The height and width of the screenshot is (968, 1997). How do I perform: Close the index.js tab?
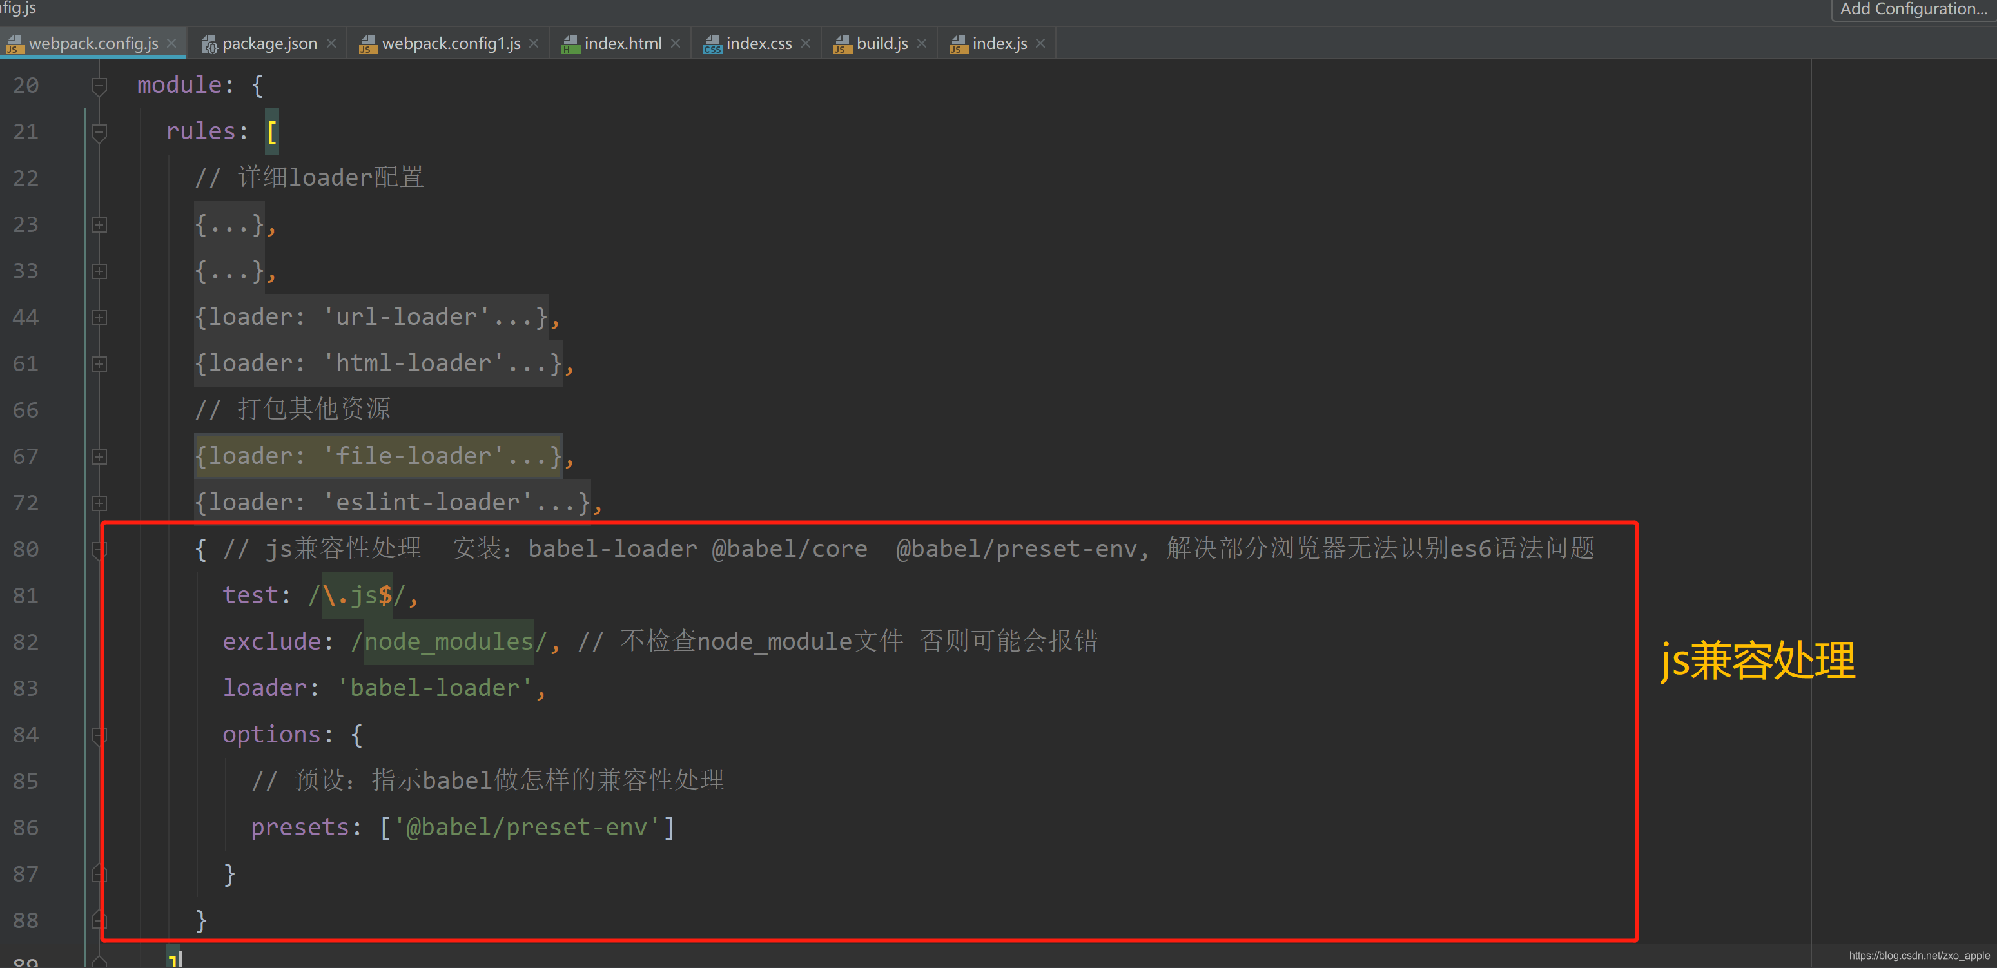1040,43
